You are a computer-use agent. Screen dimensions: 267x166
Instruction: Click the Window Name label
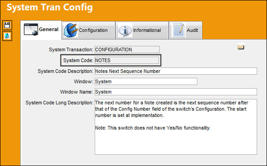click(x=76, y=92)
